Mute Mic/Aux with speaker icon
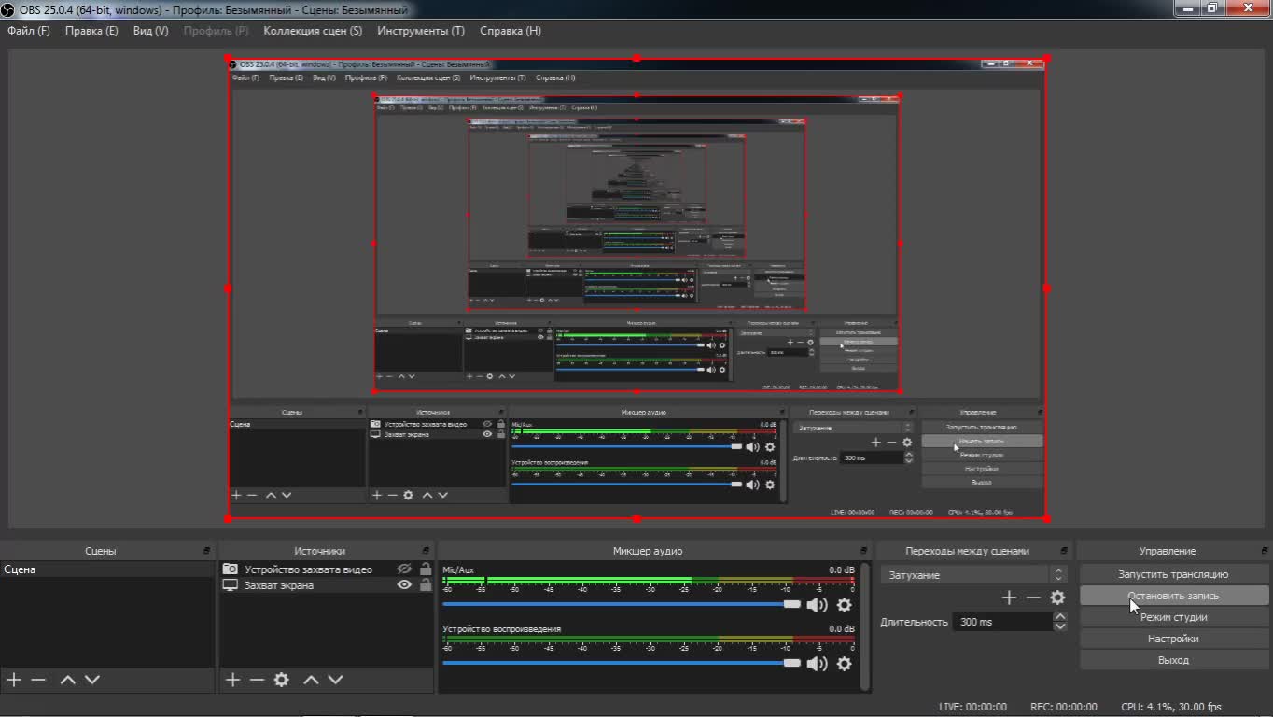 818,605
